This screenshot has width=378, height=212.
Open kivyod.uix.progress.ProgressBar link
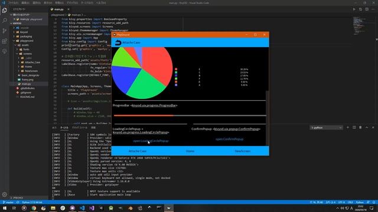[x=154, y=105]
